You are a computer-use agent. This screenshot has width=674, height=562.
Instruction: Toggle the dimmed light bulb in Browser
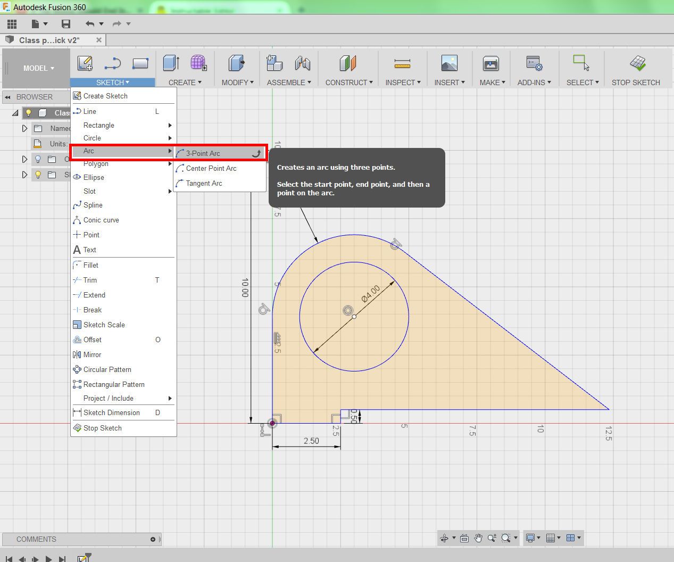(x=37, y=159)
